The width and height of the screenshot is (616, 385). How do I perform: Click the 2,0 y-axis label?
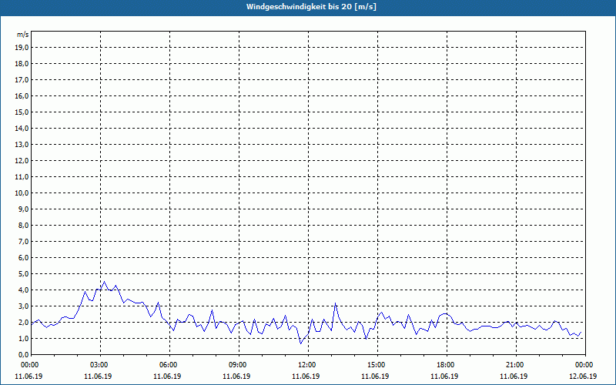23,322
